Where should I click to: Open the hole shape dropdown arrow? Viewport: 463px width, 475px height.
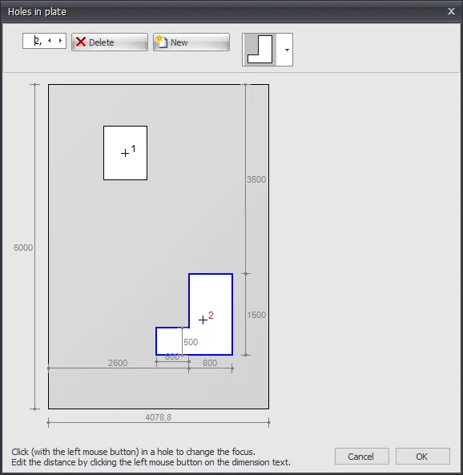pos(287,50)
